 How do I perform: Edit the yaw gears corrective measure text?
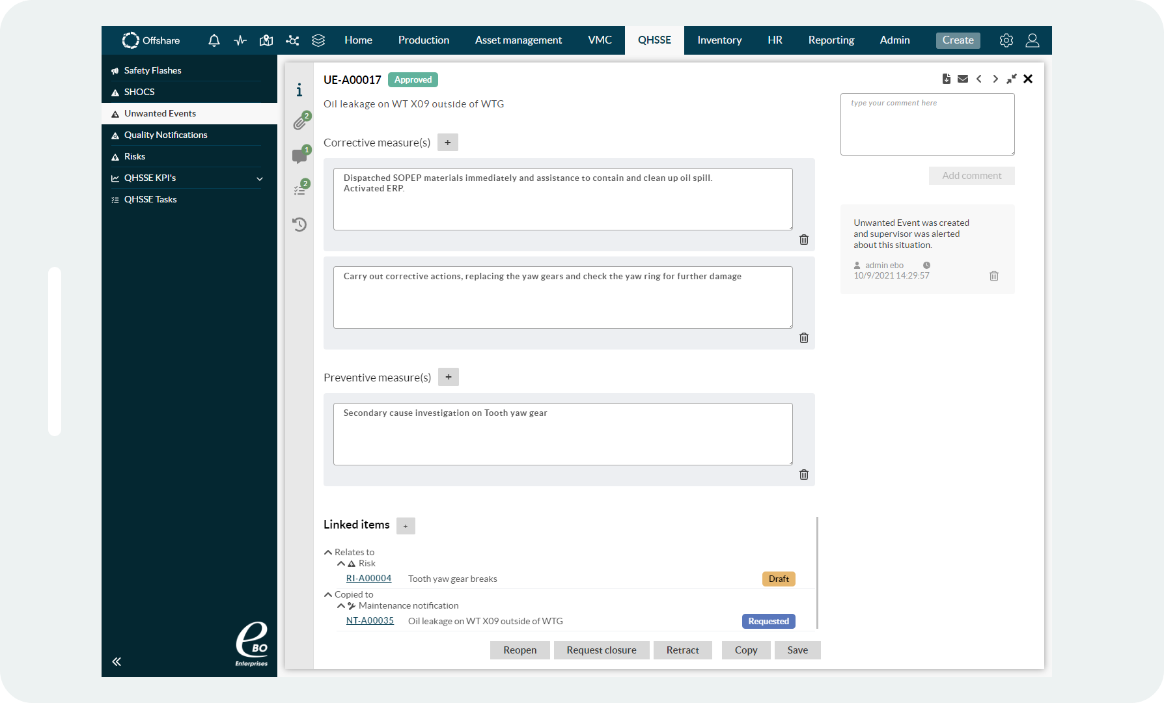563,297
